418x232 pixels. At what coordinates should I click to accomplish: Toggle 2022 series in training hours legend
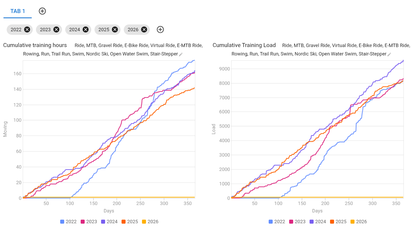68,221
